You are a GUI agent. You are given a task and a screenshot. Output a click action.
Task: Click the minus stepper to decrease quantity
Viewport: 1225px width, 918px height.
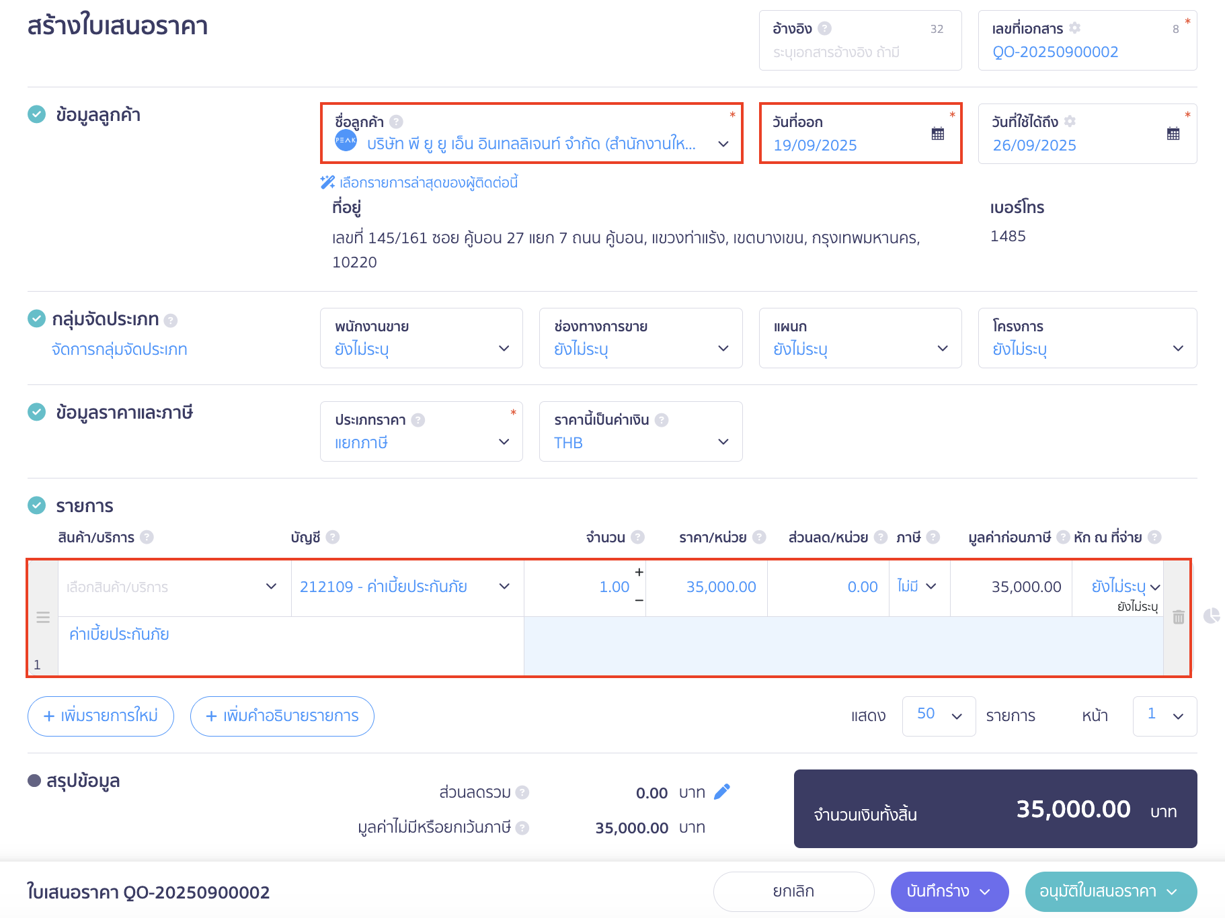click(639, 600)
